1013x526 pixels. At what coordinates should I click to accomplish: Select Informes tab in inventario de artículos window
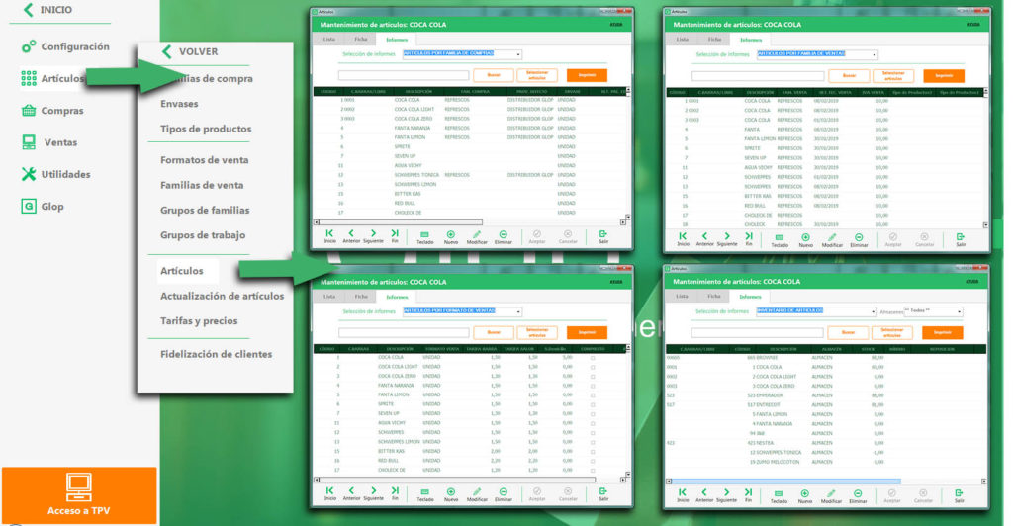click(750, 297)
